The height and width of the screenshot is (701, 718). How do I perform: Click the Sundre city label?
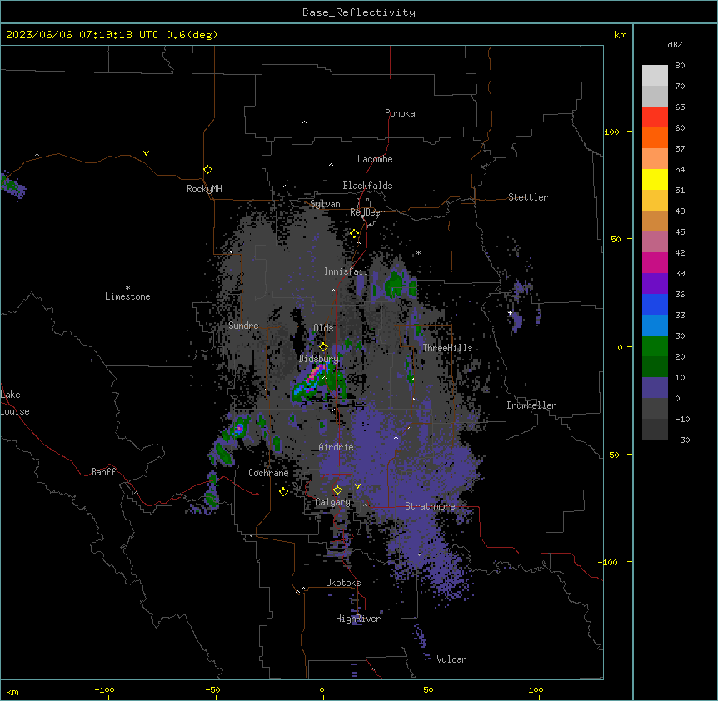[243, 326]
